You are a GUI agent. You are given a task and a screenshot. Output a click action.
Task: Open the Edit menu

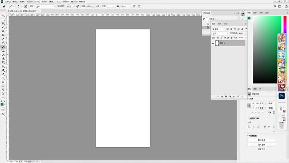pyautogui.click(x=15, y=2)
